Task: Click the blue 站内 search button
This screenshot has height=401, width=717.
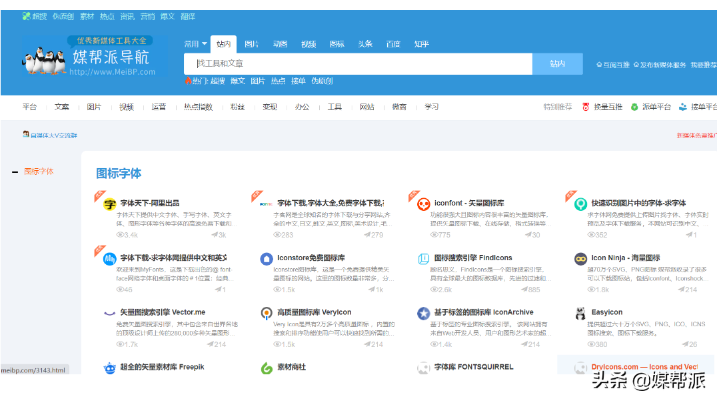Action: click(x=558, y=63)
